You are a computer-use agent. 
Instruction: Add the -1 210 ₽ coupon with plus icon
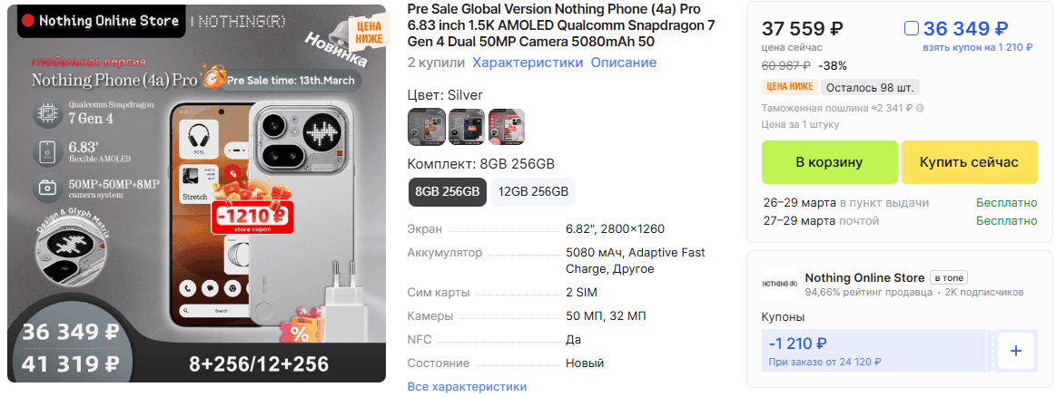(x=1015, y=351)
